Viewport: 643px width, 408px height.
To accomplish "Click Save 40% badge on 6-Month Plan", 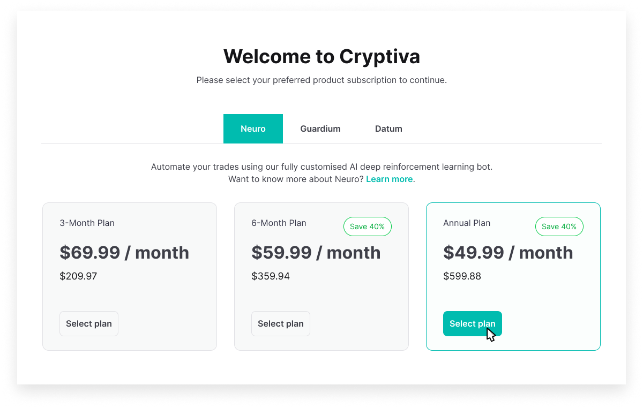I will tap(367, 226).
